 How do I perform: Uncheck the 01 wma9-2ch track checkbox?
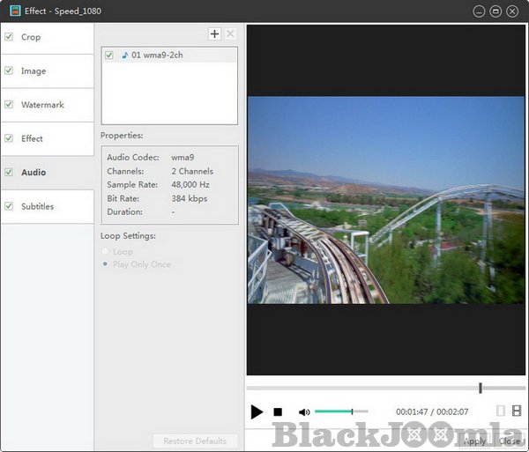(x=109, y=56)
